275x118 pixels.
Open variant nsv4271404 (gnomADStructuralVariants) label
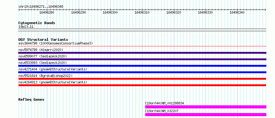point(53,69)
